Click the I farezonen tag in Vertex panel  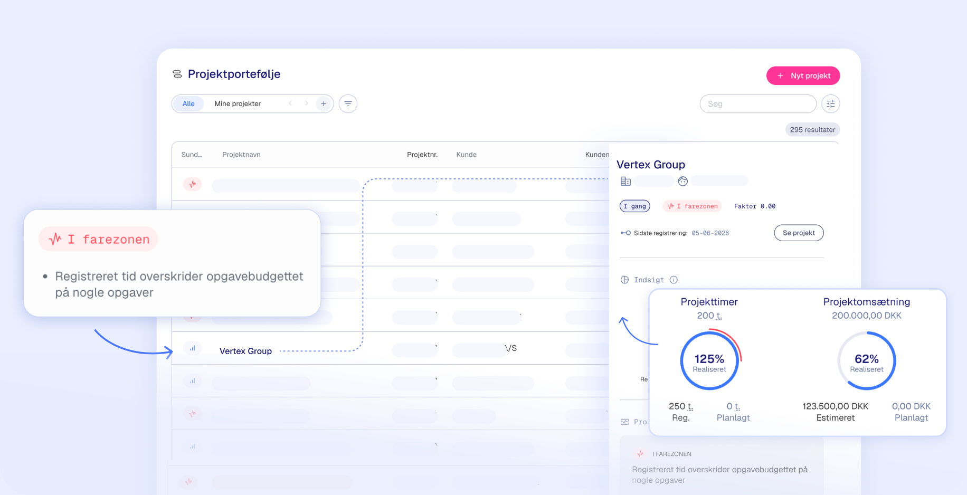coord(693,206)
